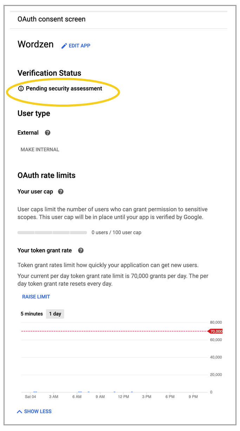
Task: Click the OAuth consent screen header
Action: coord(52,19)
